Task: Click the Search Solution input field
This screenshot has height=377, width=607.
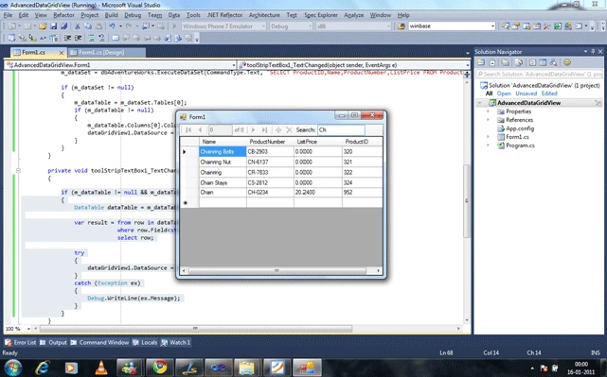Action: [x=539, y=74]
